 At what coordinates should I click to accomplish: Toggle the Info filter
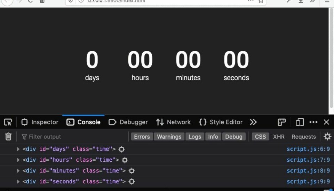213,137
